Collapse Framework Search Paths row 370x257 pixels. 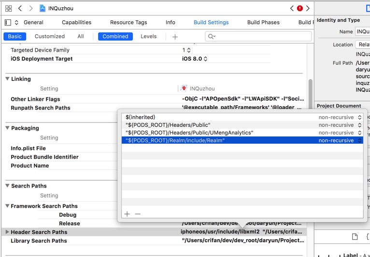[8, 206]
